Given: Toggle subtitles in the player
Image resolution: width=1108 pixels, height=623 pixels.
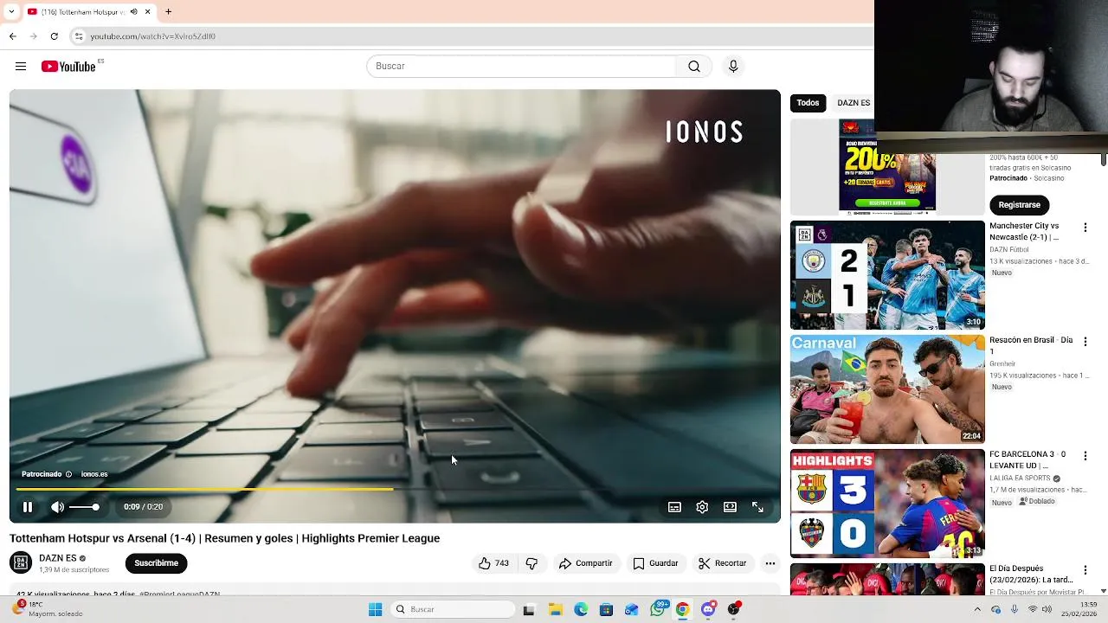Looking at the screenshot, I should point(674,507).
